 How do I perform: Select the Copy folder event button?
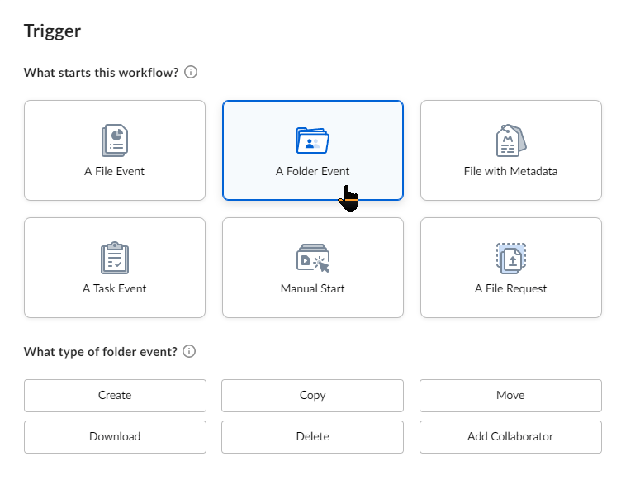coord(312,396)
